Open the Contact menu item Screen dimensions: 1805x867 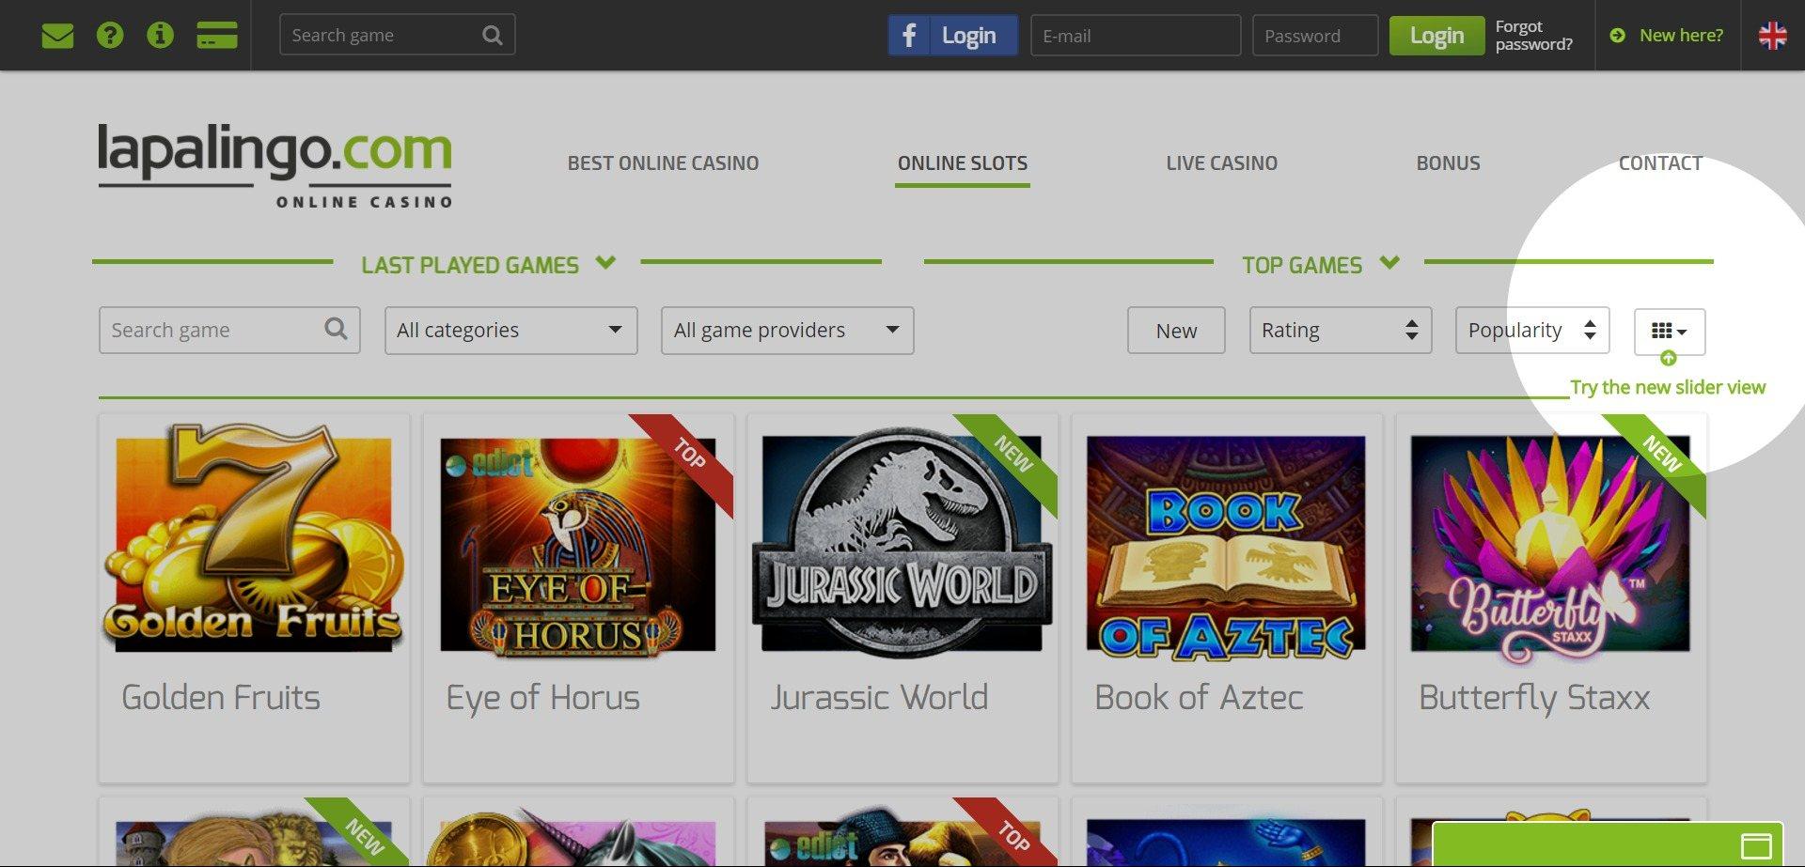[1660, 163]
